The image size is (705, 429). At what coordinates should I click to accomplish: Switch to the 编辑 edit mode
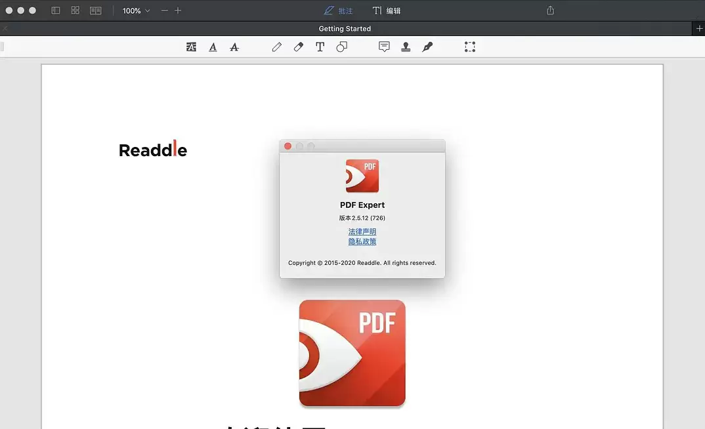pos(387,10)
